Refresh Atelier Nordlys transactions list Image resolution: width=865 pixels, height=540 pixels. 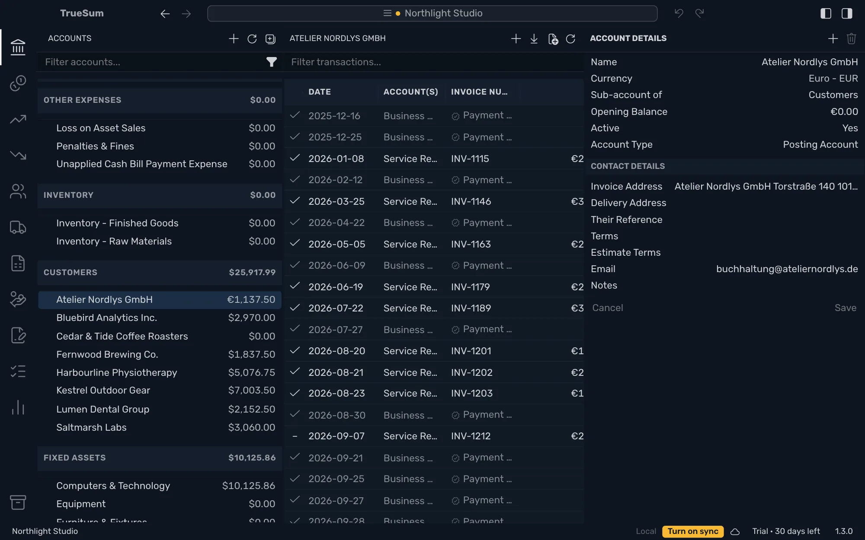pos(570,39)
